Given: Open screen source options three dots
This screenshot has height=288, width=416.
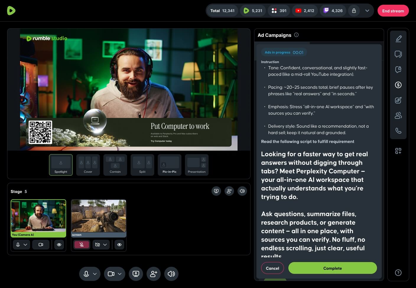Looking at the screenshot, I should pos(122,204).
